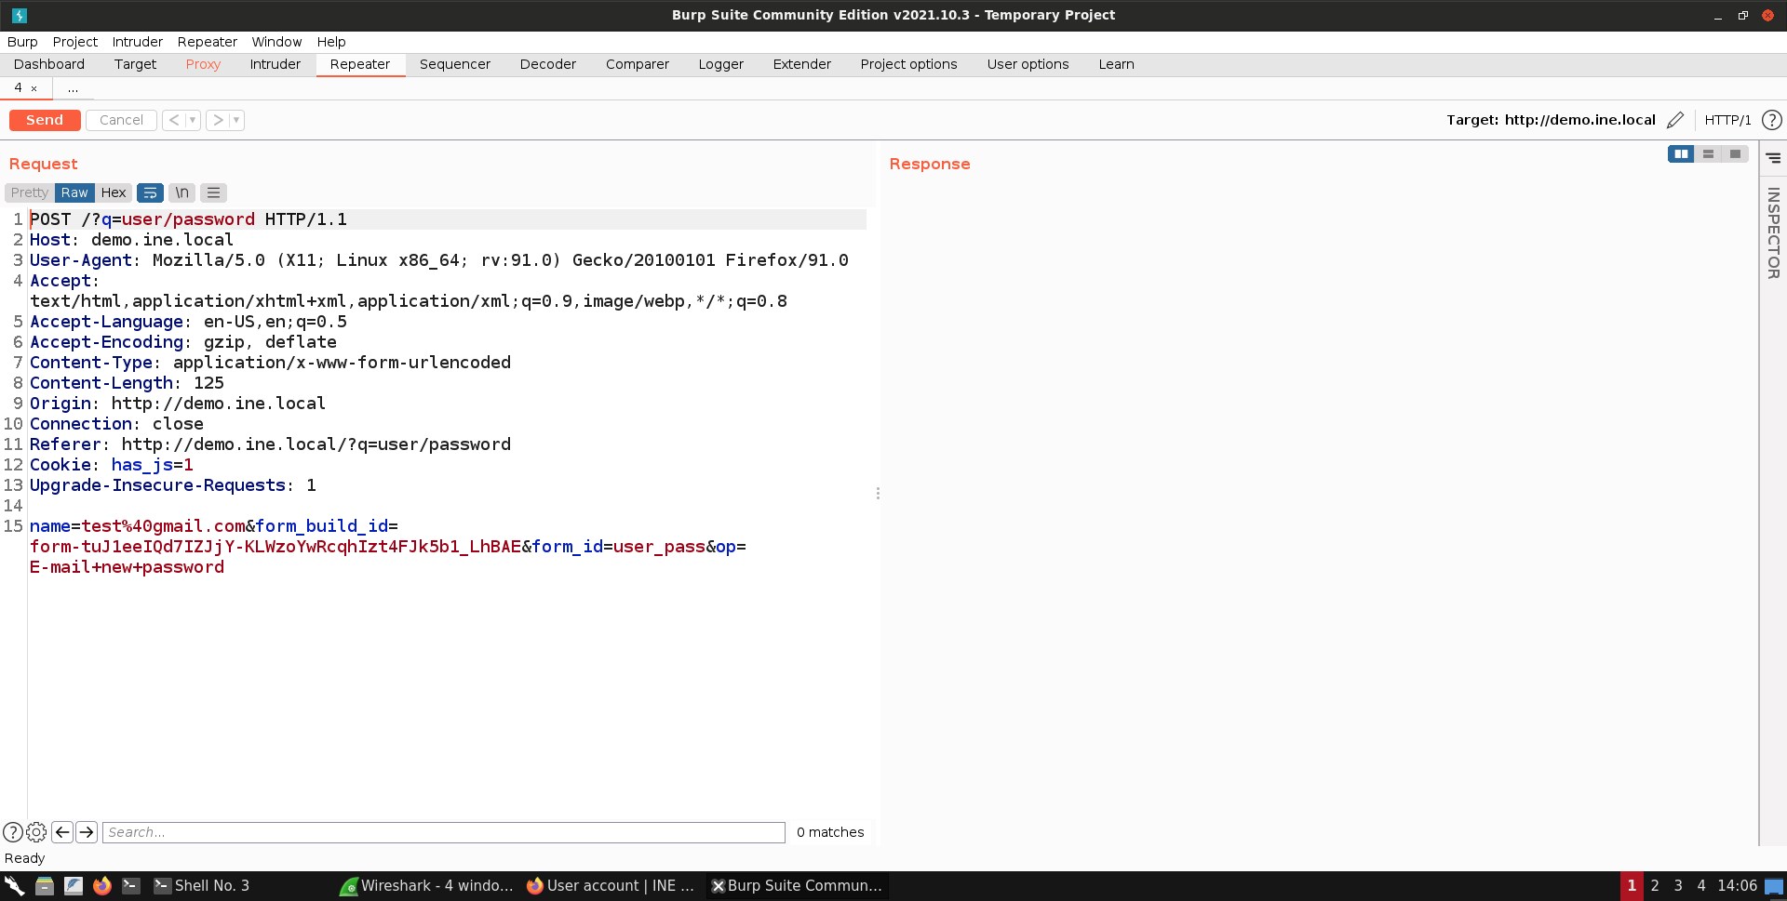This screenshot has height=901, width=1787.
Task: Open Shell No. 3 from taskbar
Action: pos(203,886)
